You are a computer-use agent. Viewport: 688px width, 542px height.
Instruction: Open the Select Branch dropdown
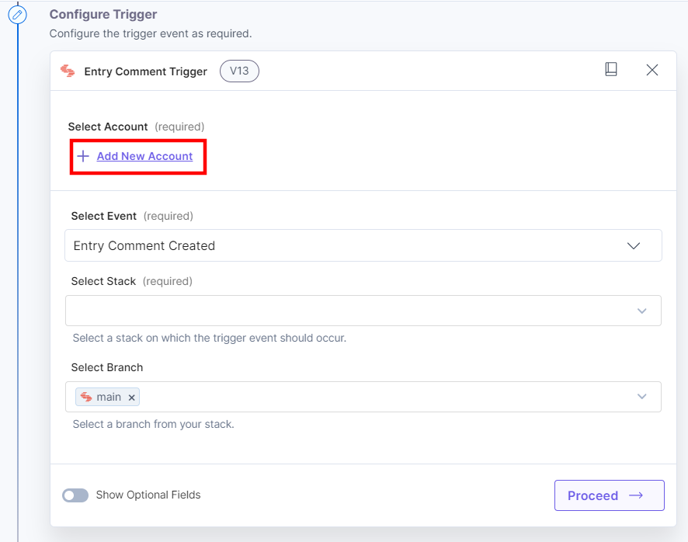(642, 397)
